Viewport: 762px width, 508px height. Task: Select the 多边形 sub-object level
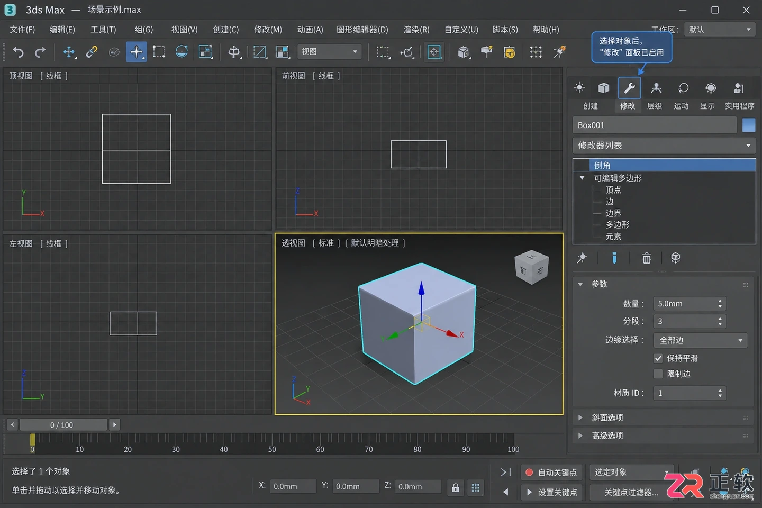click(618, 225)
